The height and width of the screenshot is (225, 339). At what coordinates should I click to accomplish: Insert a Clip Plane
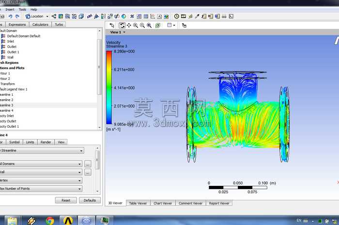(x=117, y=16)
